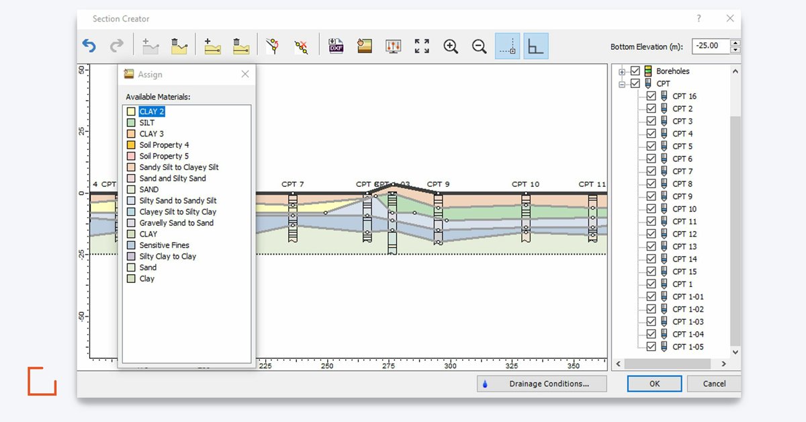Screen dimensions: 806x422
Task: Collapse the CPT tree node
Action: (622, 84)
